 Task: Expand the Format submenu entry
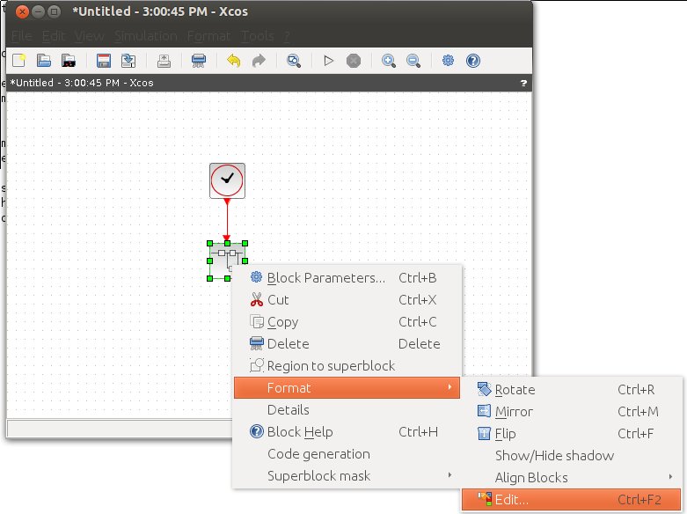(x=289, y=388)
